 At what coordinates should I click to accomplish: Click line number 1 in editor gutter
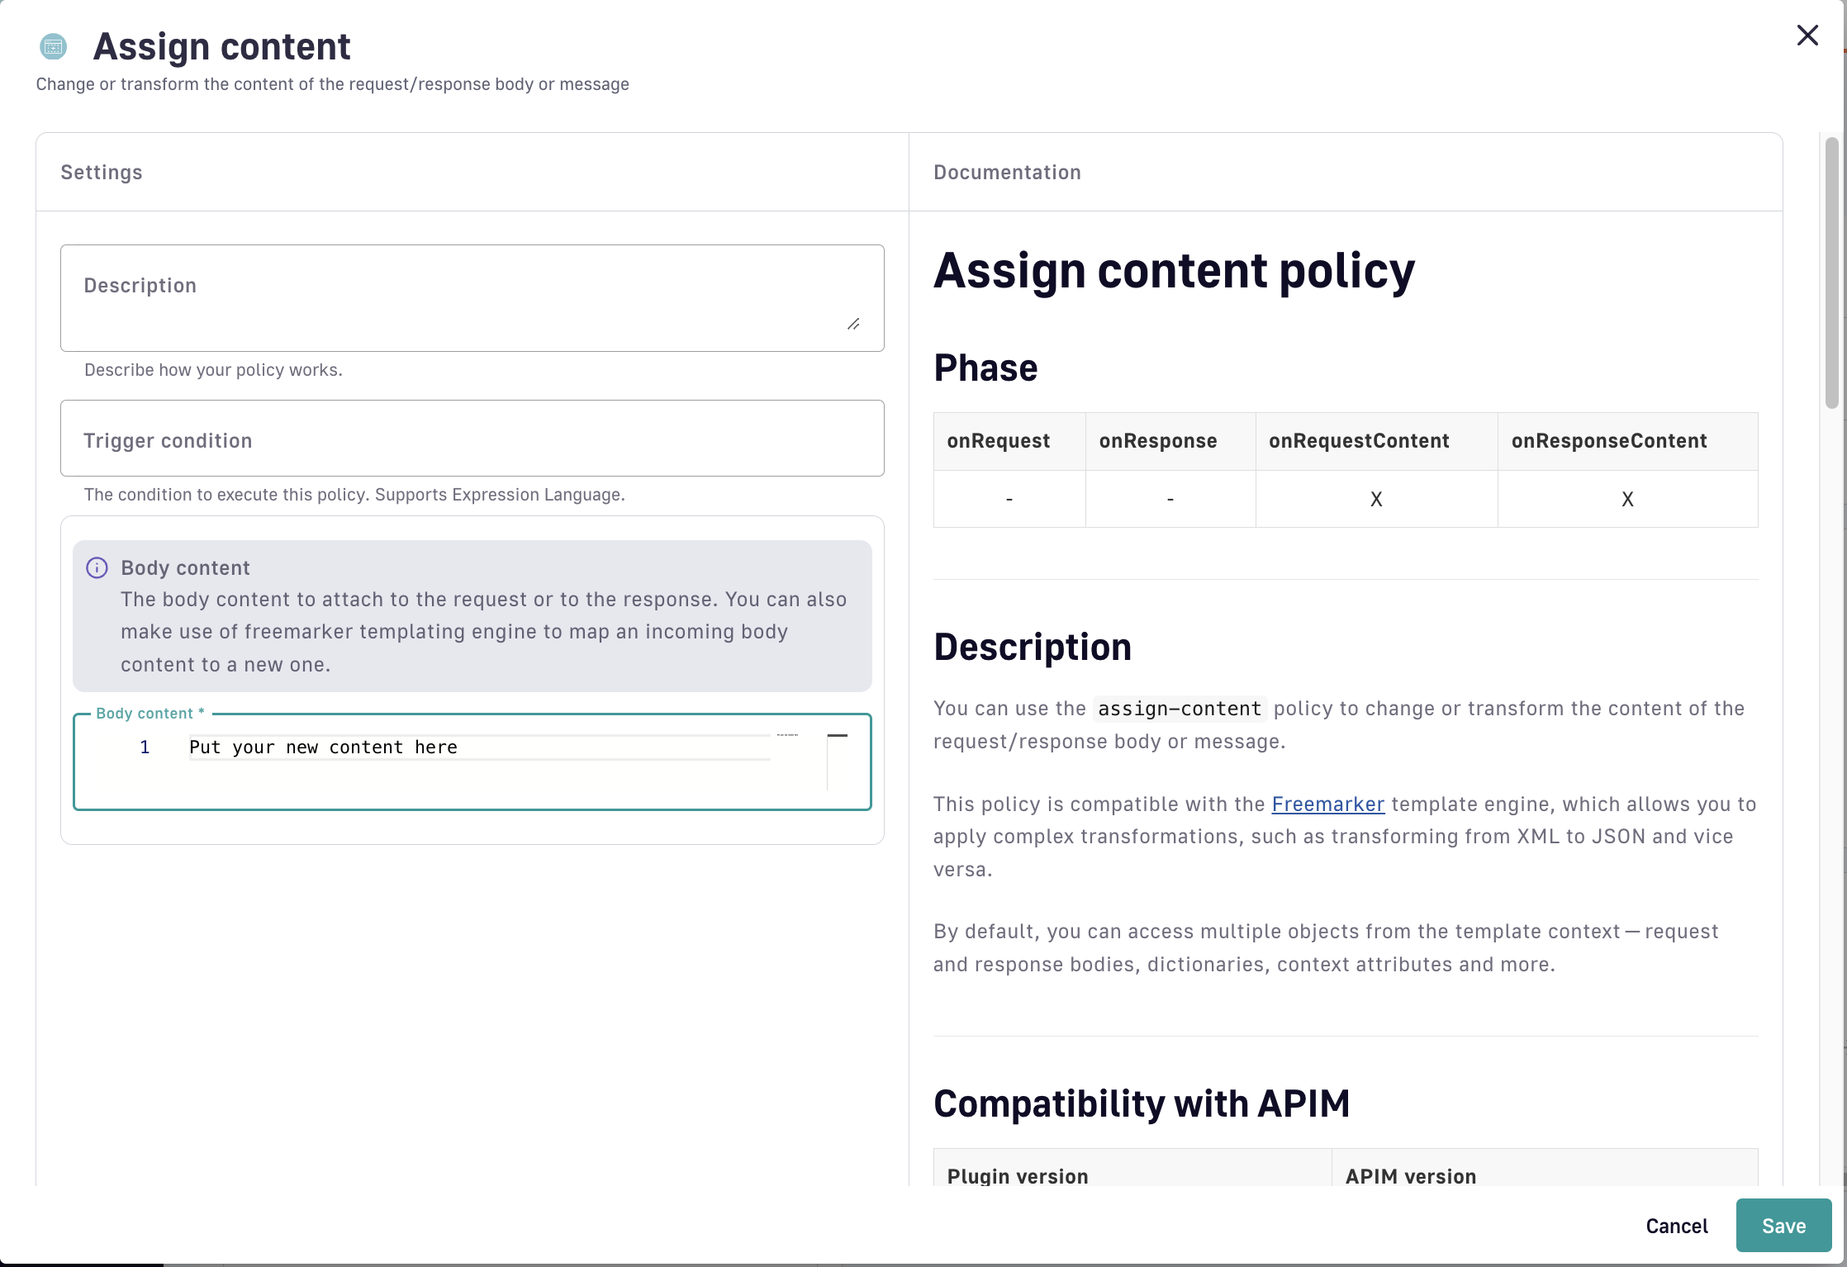[x=145, y=747]
